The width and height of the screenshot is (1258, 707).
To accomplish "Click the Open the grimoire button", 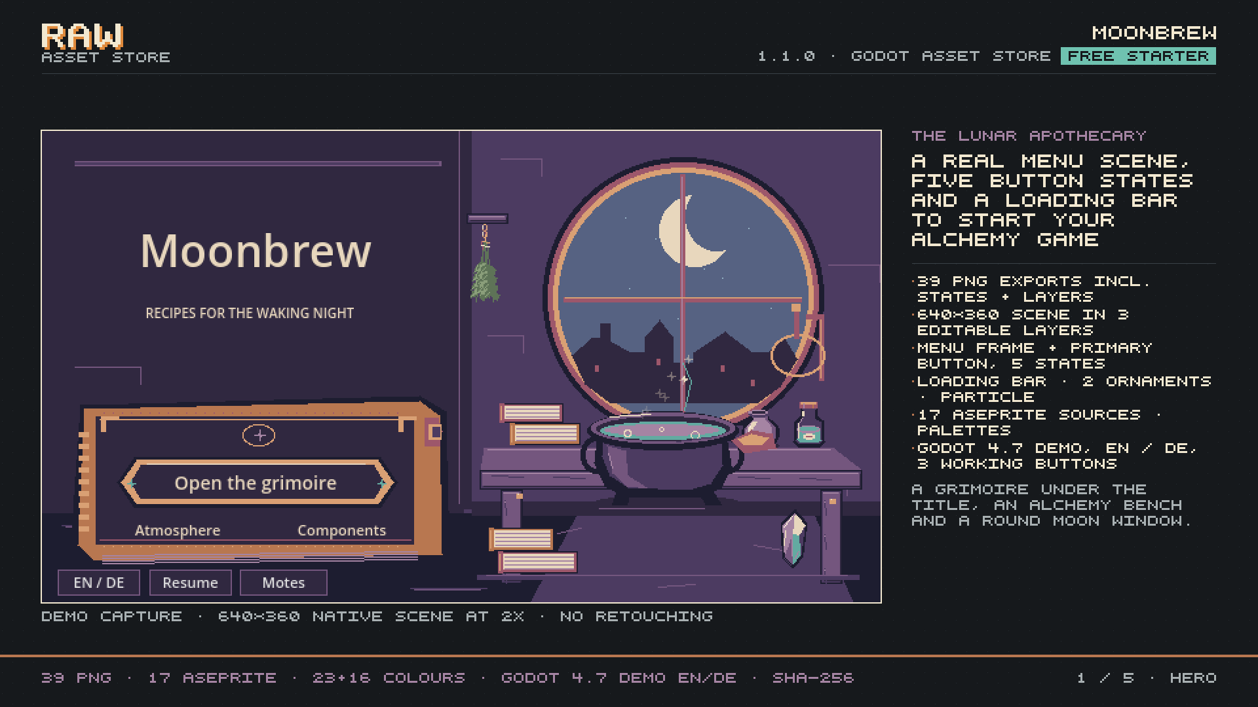I will click(x=257, y=482).
